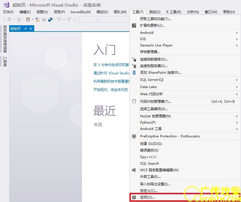Open the solution configuration combo box
The image size is (241, 202).
click(88, 20)
